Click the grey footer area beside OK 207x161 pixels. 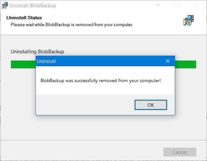(x=83, y=105)
